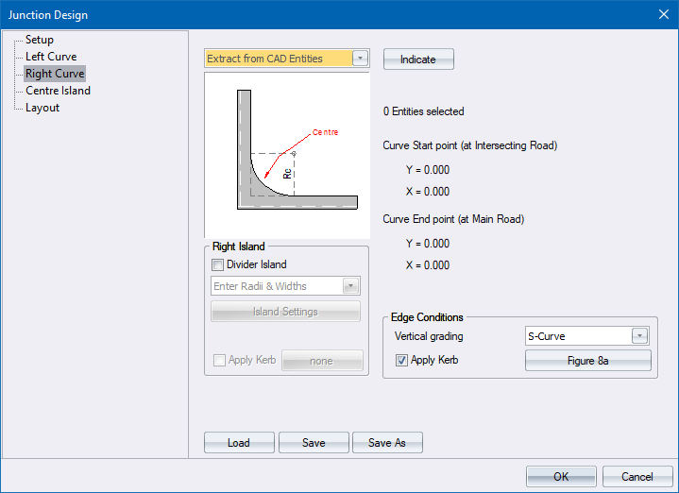
Task: Confirm the dialog with OK
Action: click(561, 477)
